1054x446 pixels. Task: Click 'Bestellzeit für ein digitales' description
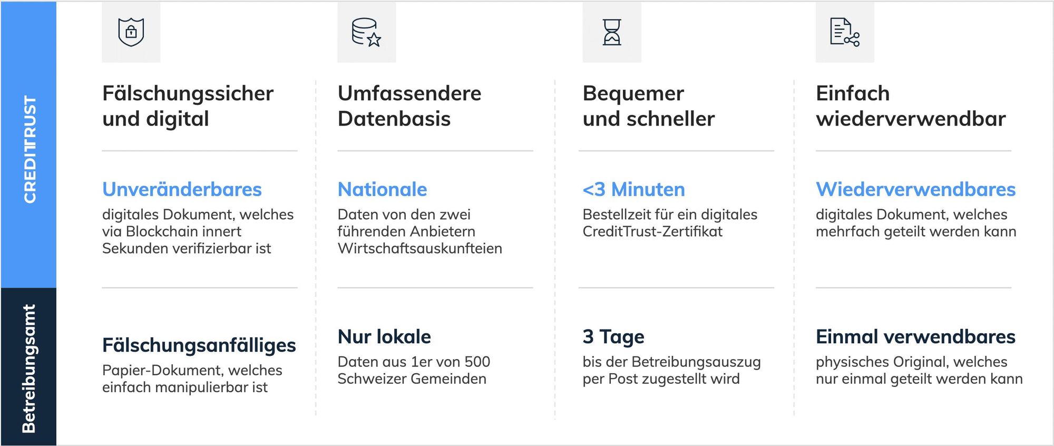point(670,215)
